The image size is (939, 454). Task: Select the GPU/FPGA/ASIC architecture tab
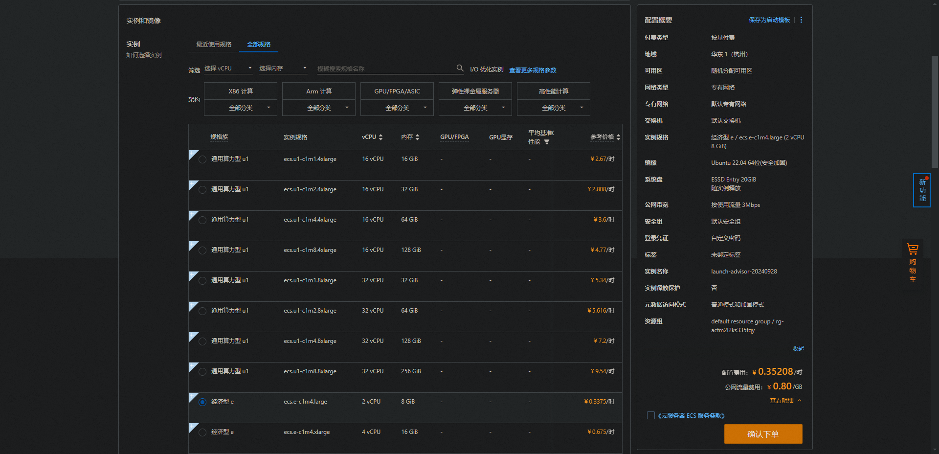397,91
